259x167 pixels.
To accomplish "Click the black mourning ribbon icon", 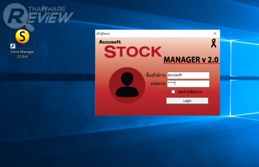I will click(x=214, y=43).
